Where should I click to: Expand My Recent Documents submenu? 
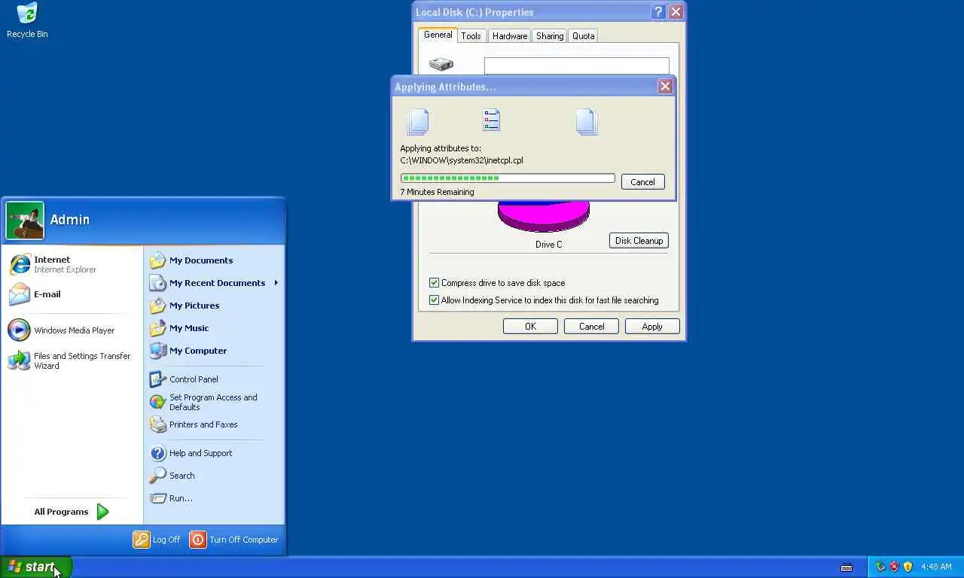pyautogui.click(x=214, y=283)
